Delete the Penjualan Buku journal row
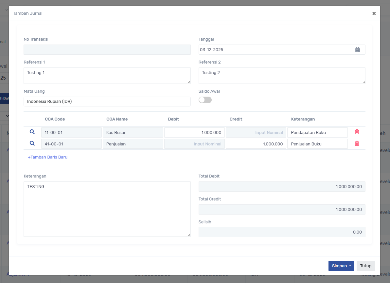390x283 pixels. 357,143
